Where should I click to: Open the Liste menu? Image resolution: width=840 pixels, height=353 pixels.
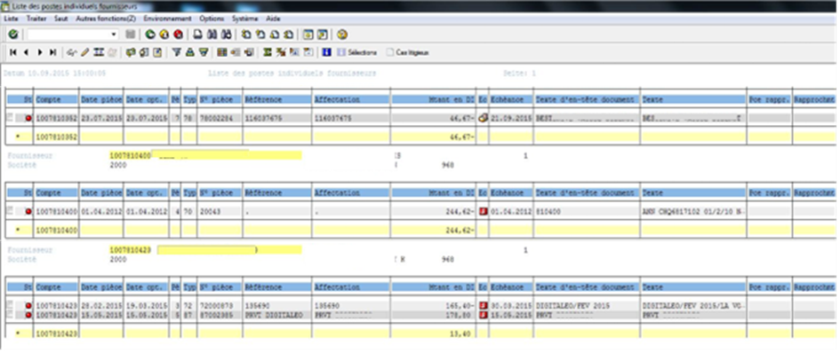(x=12, y=19)
